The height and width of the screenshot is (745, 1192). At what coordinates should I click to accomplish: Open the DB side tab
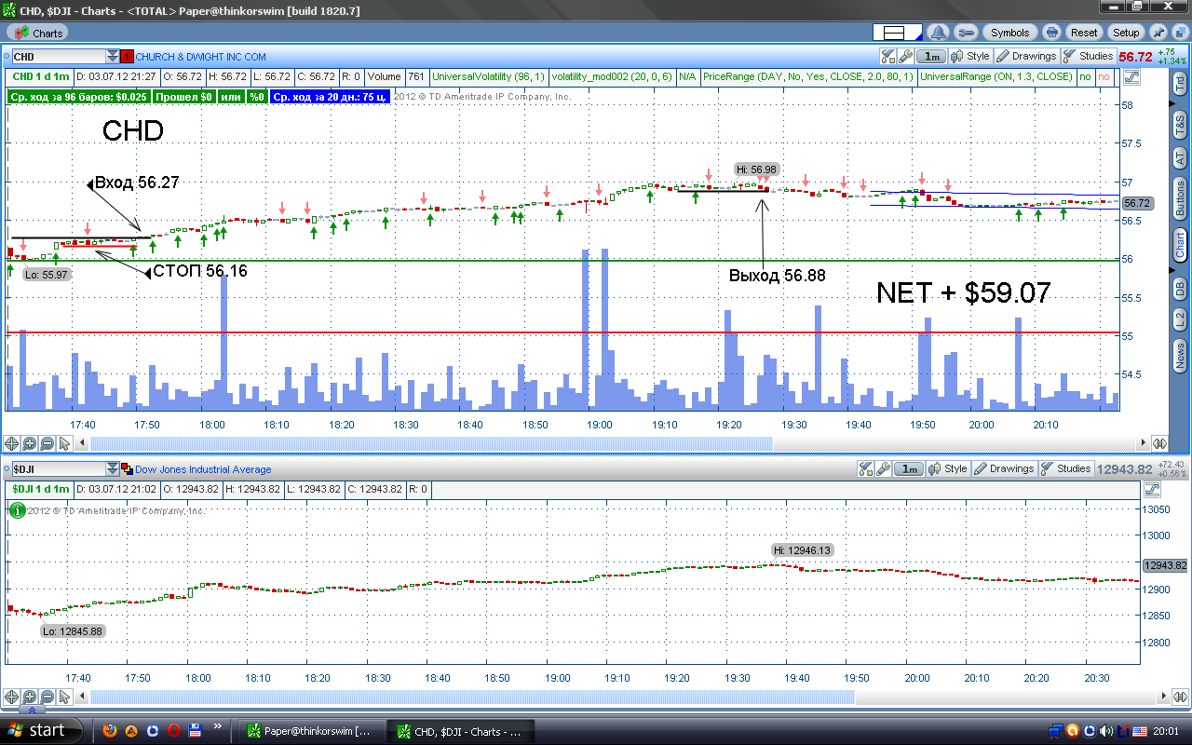pyautogui.click(x=1180, y=289)
